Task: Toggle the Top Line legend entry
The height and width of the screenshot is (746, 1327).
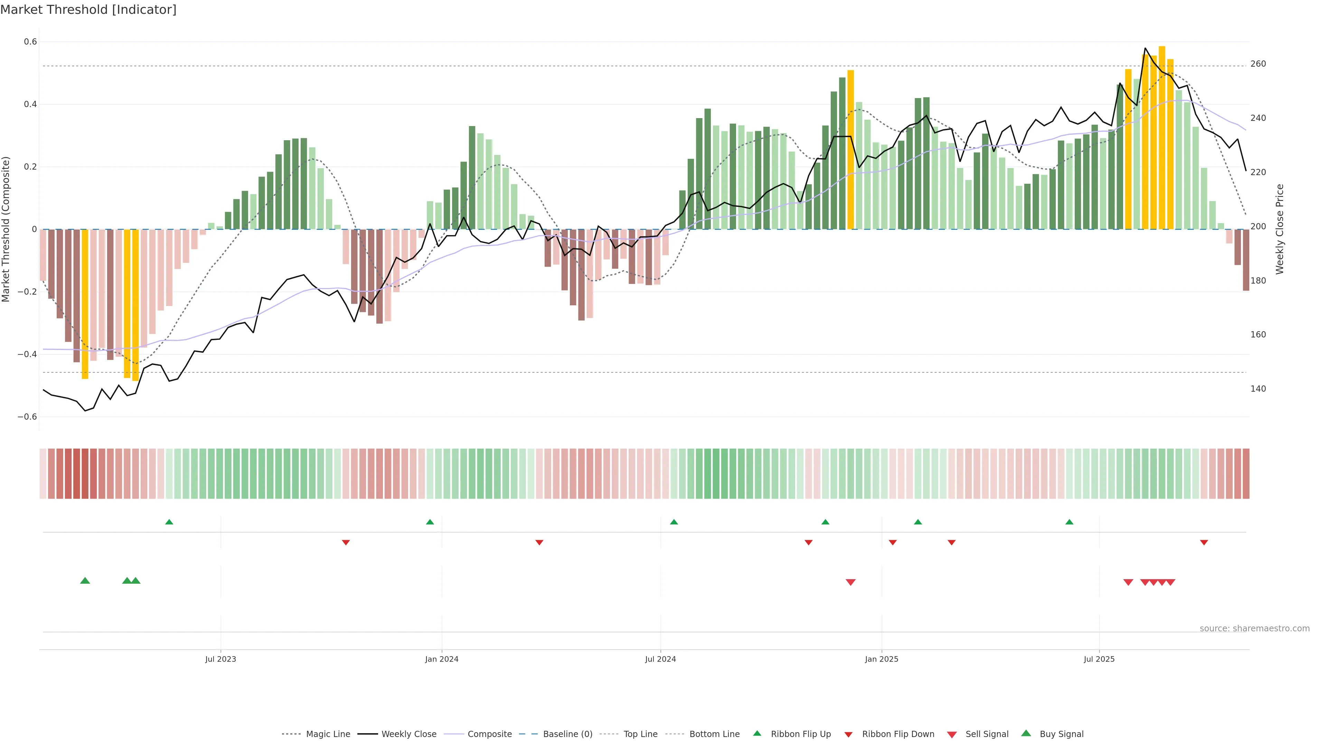Action: pyautogui.click(x=640, y=734)
